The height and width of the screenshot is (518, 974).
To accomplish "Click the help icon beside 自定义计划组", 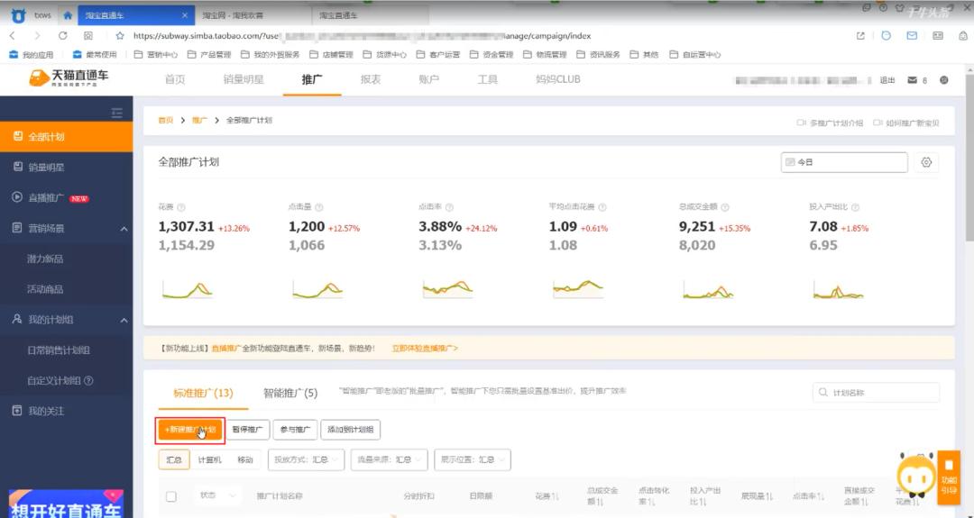I will click(88, 380).
